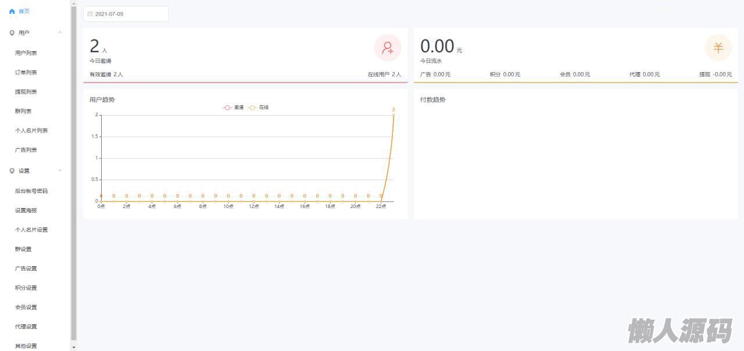Image resolution: width=744 pixels, height=351 pixels.
Task: Toggle the 邀请 series in chart legend
Action: [x=234, y=108]
